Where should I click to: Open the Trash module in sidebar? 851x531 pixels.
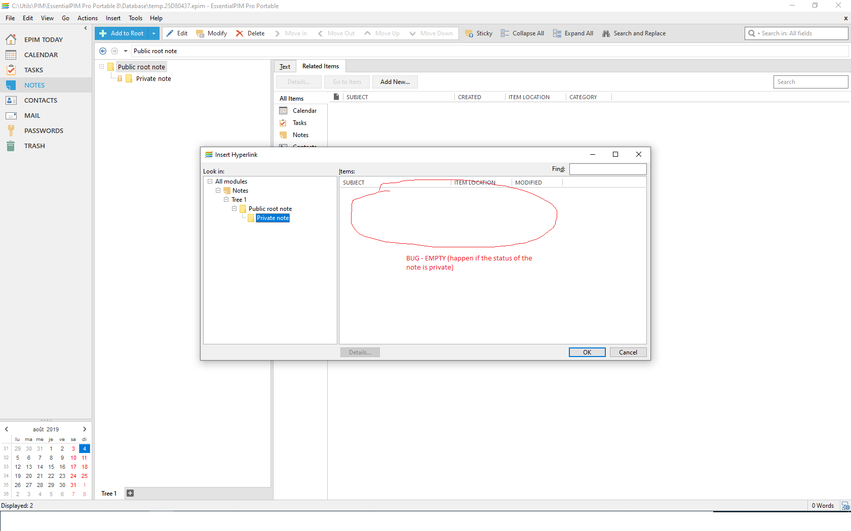[x=34, y=146]
